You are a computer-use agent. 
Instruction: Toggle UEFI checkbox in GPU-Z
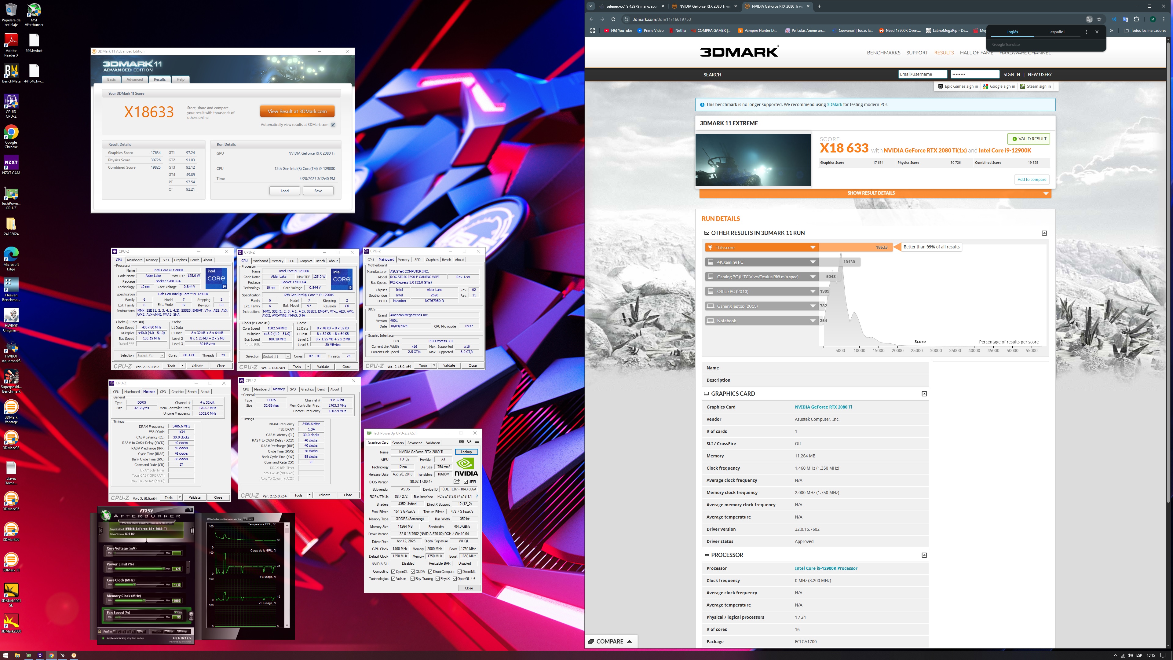click(x=465, y=482)
